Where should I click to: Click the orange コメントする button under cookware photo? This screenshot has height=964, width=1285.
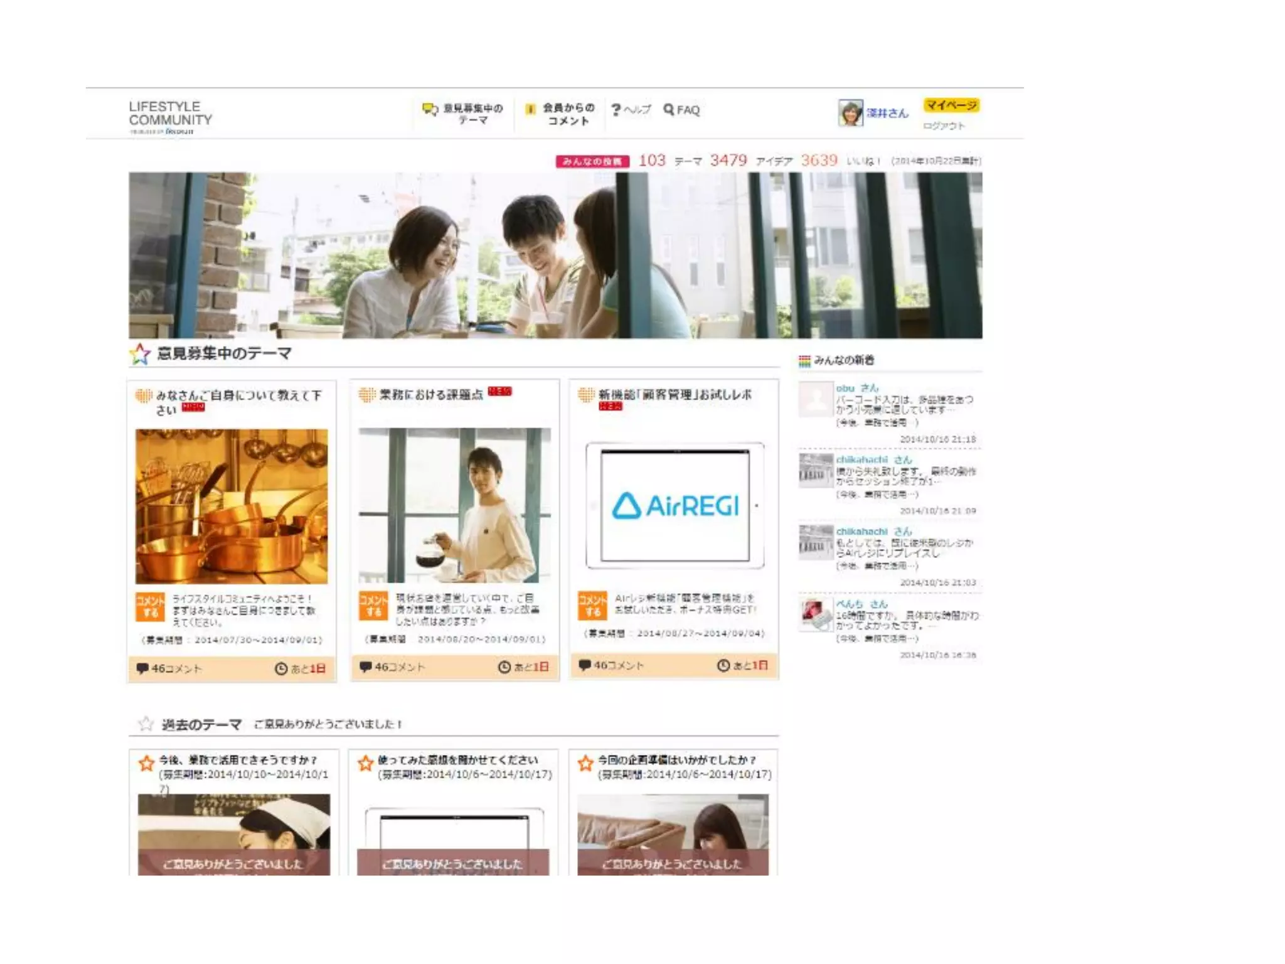[x=150, y=607]
